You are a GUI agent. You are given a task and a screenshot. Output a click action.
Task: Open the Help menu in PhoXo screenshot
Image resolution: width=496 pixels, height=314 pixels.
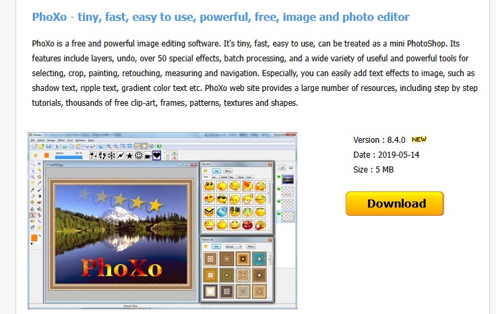click(91, 140)
